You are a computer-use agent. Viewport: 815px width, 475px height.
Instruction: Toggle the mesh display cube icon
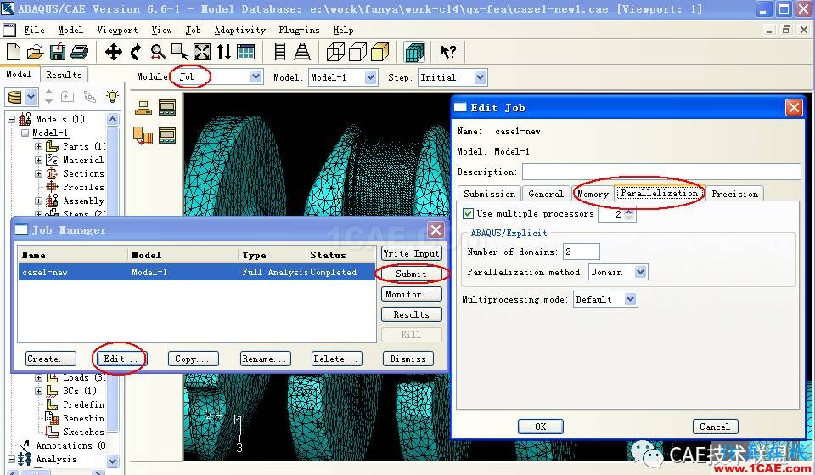[x=414, y=52]
